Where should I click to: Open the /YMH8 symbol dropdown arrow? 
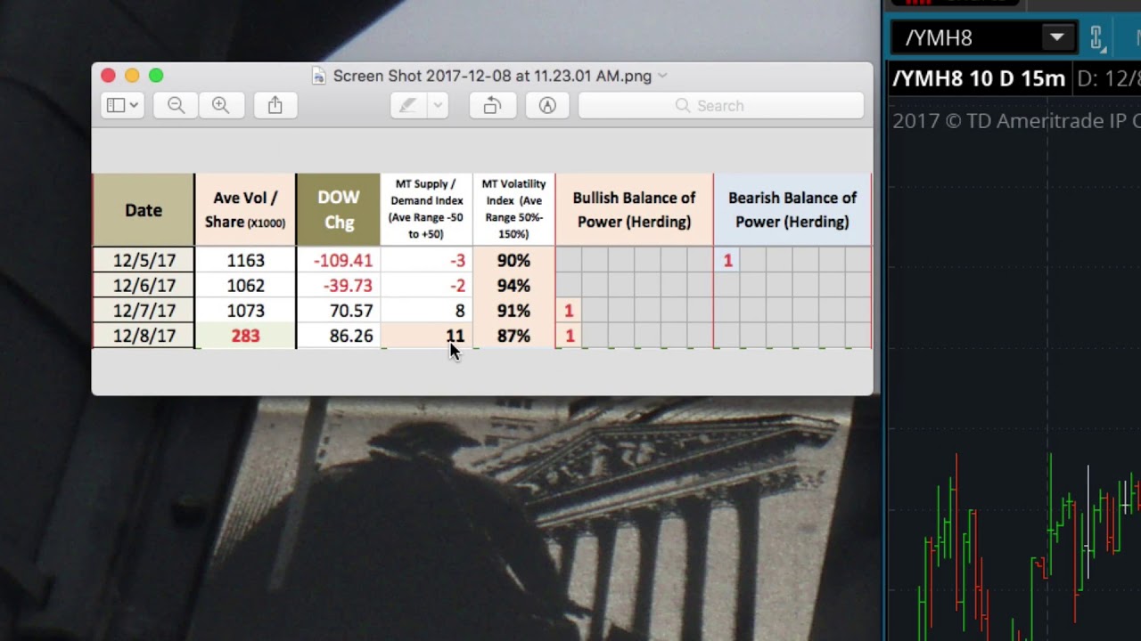click(1056, 37)
